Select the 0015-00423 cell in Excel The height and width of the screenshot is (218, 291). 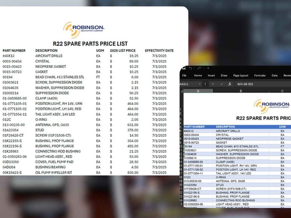tap(198, 139)
